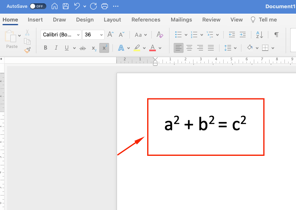Toggle the active Superscript button
296x210 pixels.
104,48
